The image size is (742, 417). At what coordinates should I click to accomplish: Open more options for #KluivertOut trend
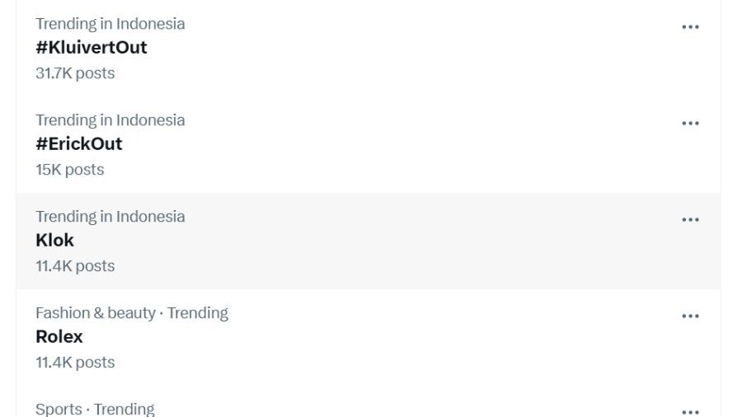point(690,27)
